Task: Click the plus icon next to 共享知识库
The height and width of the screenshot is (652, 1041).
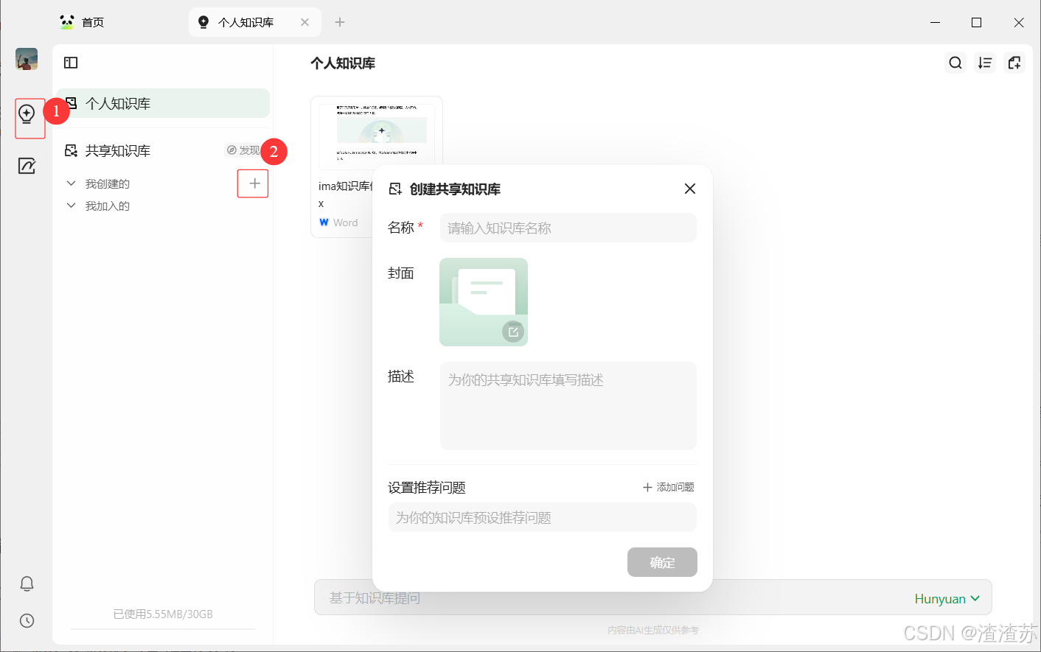Action: coord(253,183)
